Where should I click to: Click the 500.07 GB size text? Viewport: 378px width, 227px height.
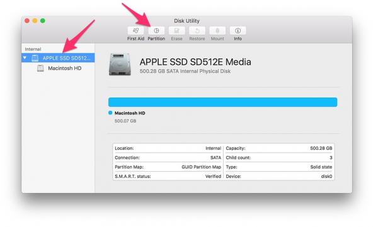pyautogui.click(x=125, y=121)
